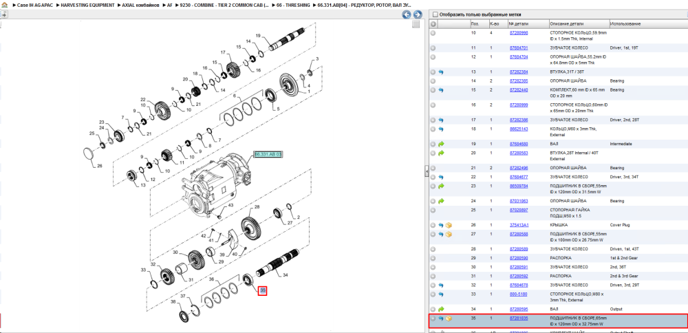Open blue replacement arrow for position 13
This screenshot has height=333, width=688.
(441, 72)
